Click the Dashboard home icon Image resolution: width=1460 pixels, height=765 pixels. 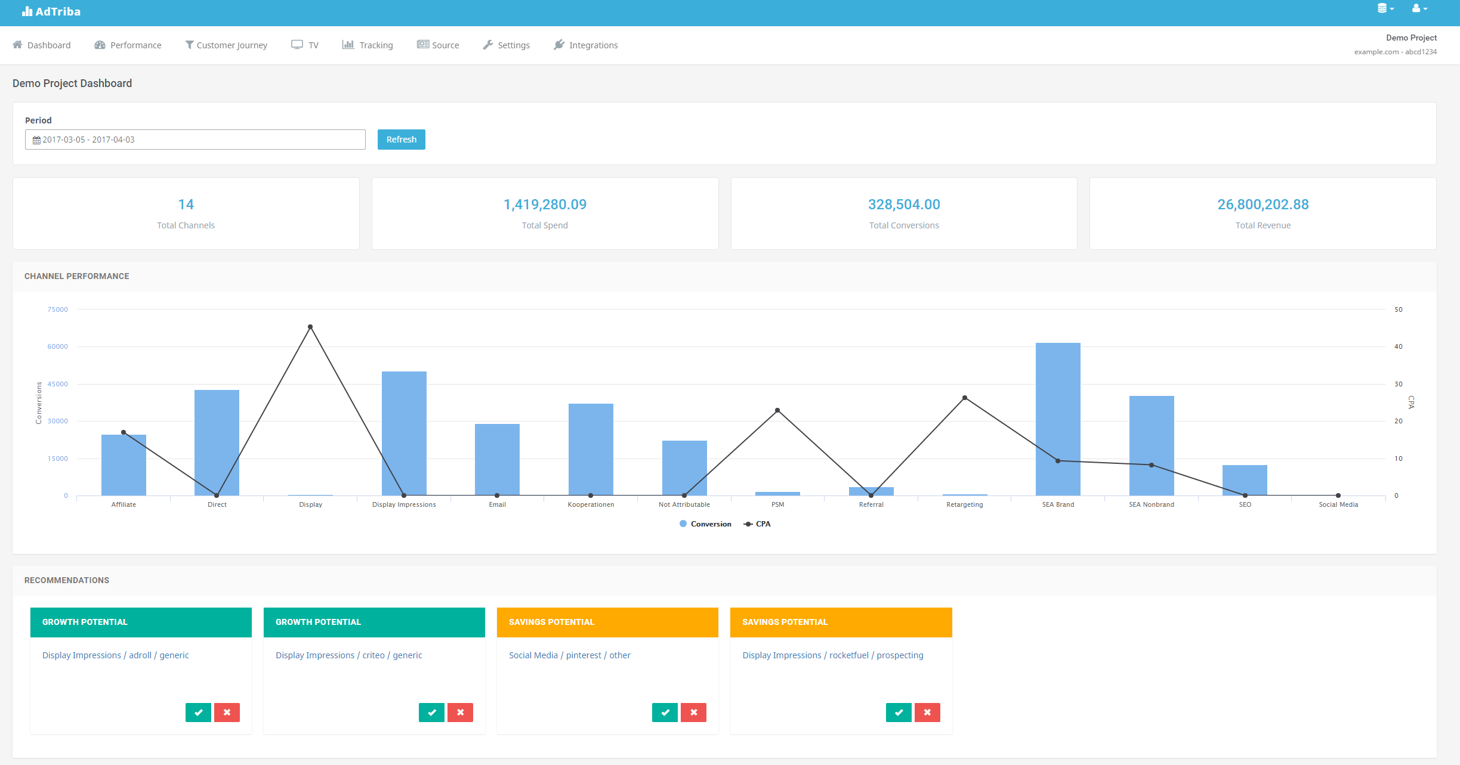coord(17,45)
